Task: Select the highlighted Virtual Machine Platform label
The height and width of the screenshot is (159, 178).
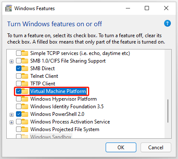Action: tap(58, 91)
